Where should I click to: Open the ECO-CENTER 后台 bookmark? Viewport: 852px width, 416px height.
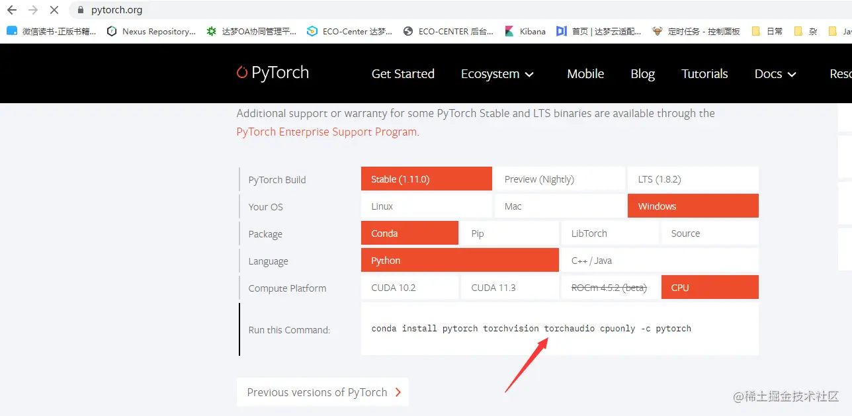pyautogui.click(x=448, y=31)
